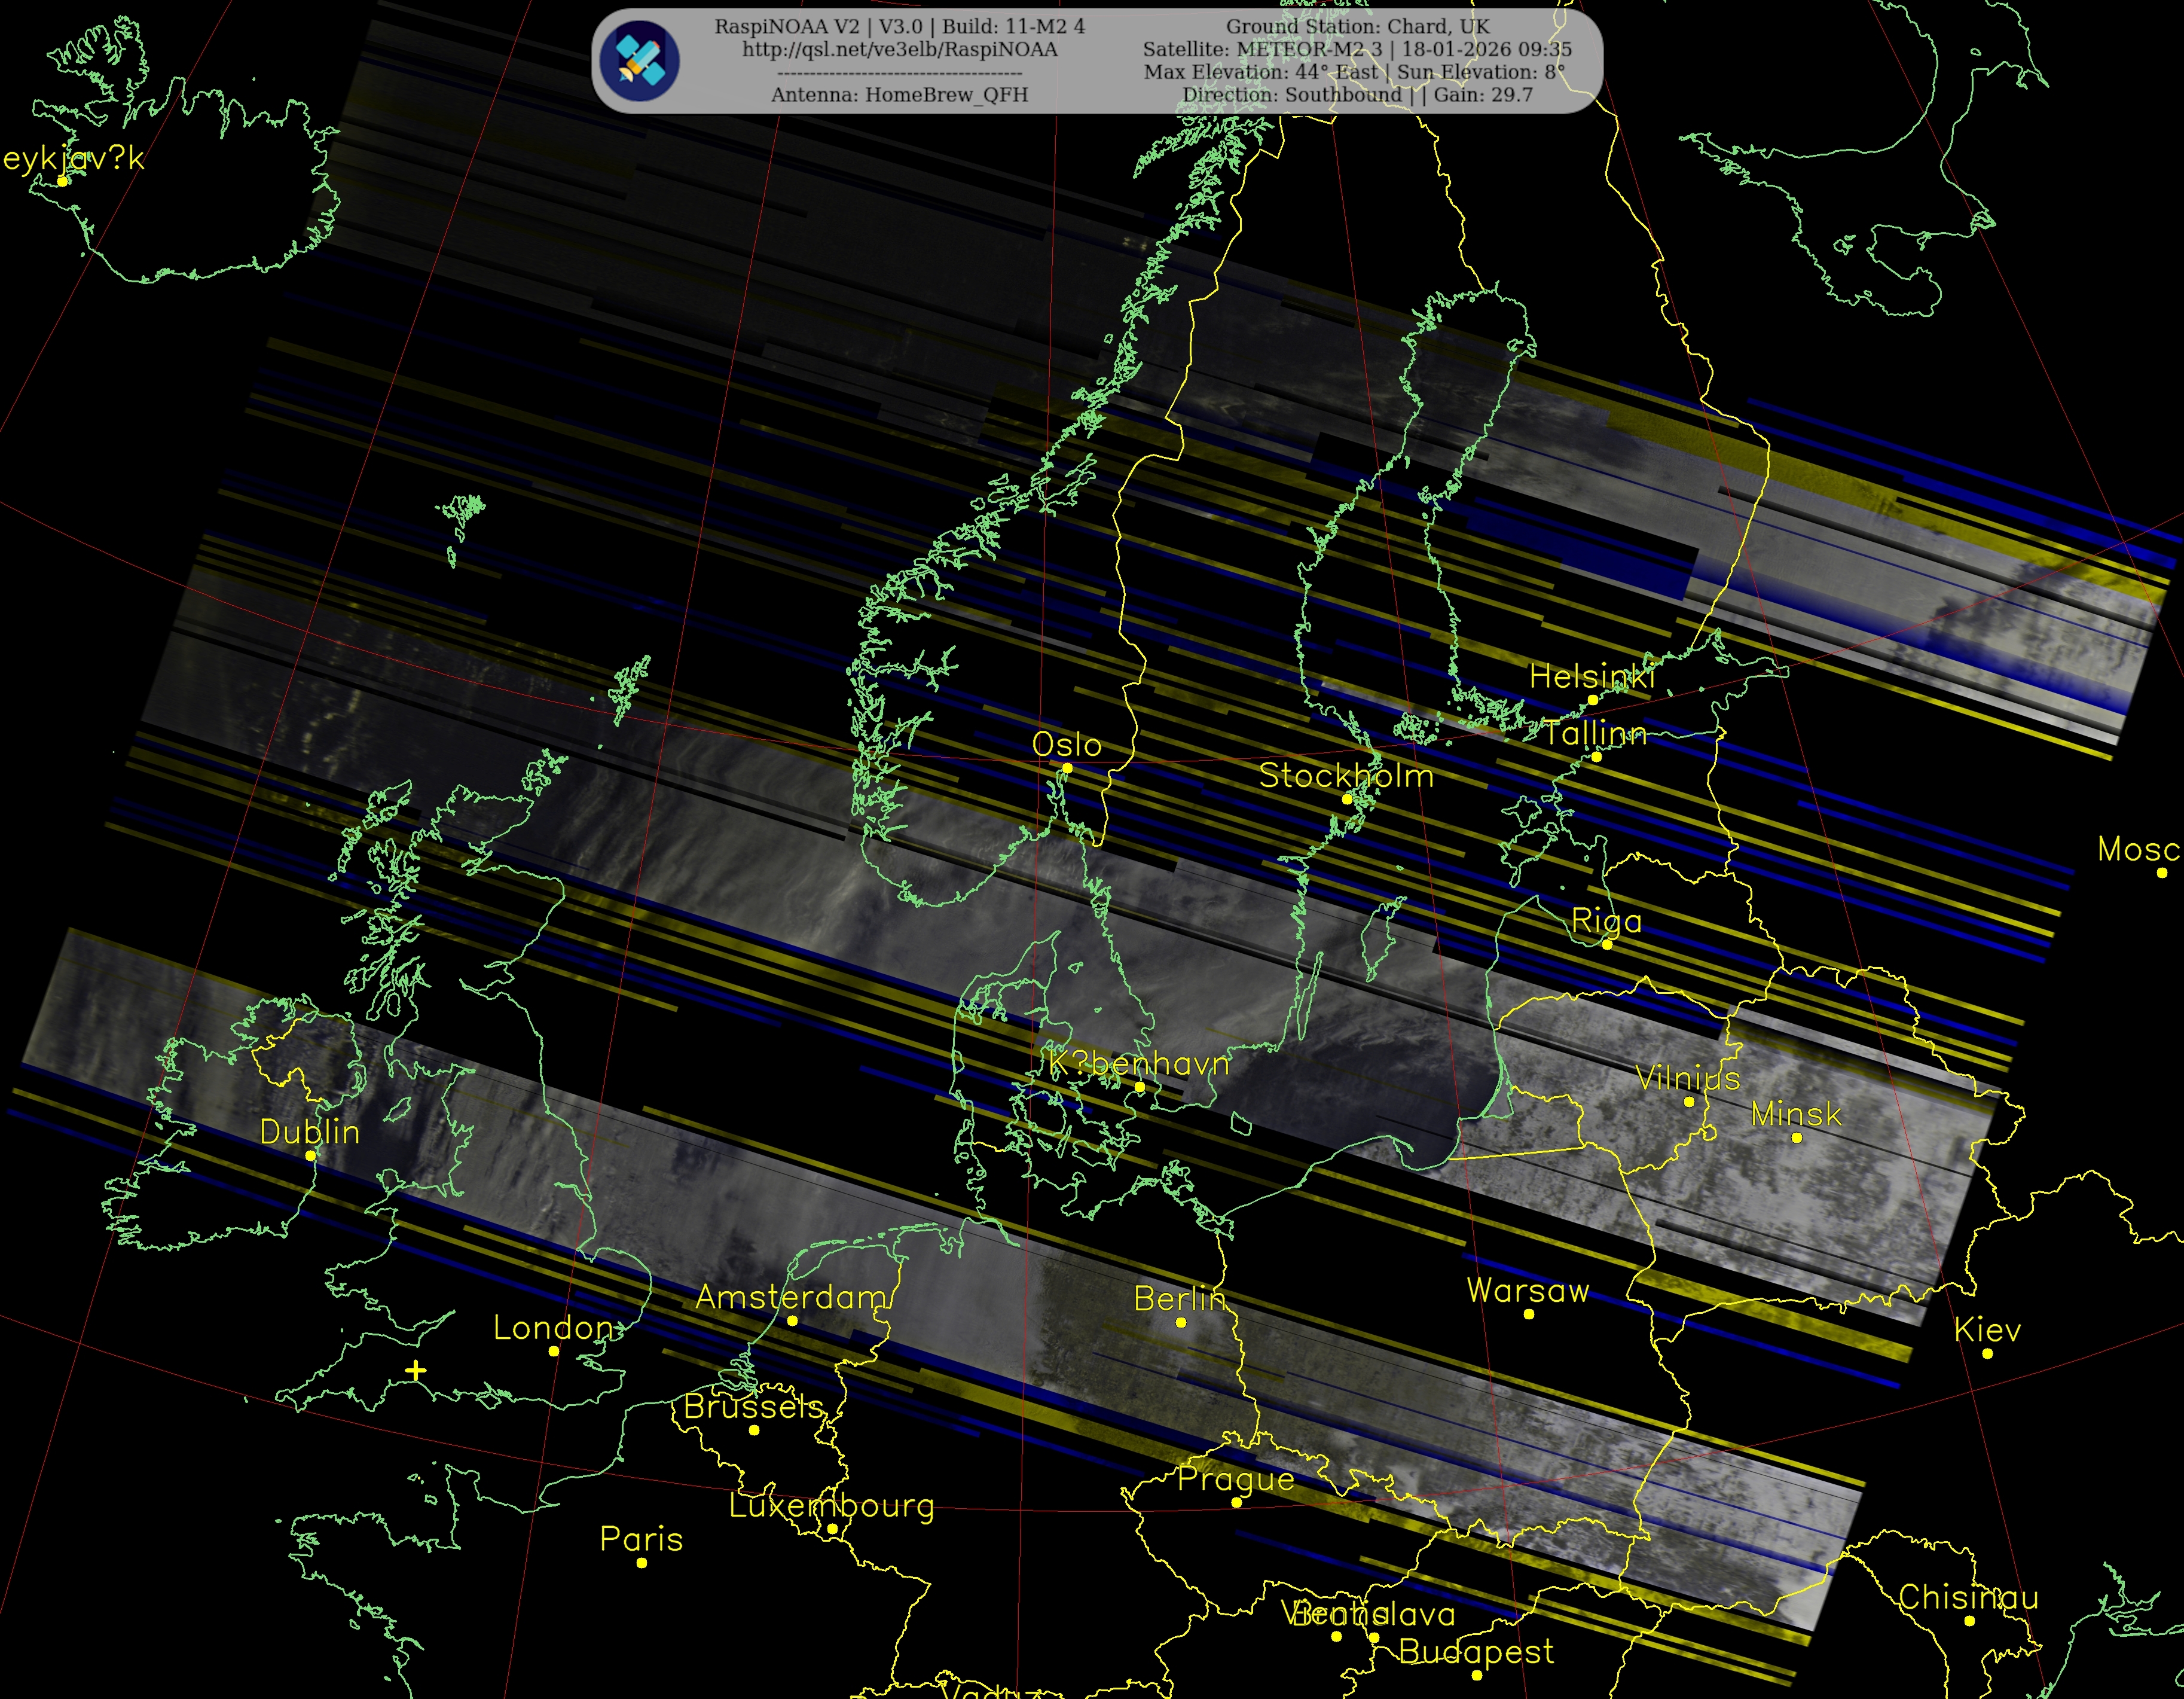
Task: Click the Dublin city marker dot
Action: click(311, 1155)
